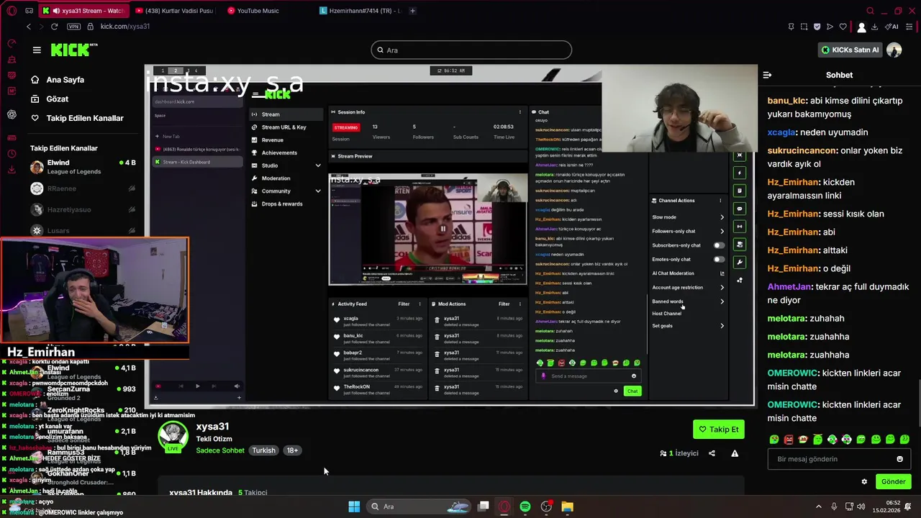Open the user profile avatar menu
Image resolution: width=921 pixels, height=518 pixels.
click(894, 50)
